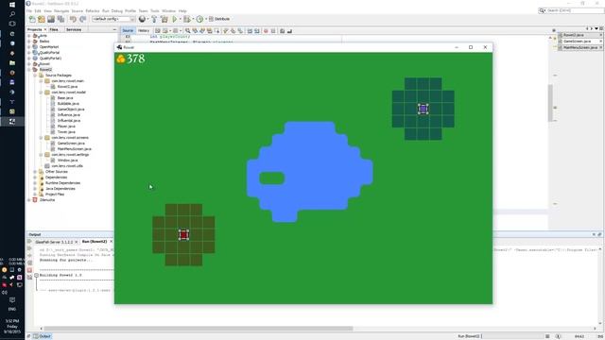The height and width of the screenshot is (340, 605).
Task: Click the Output button in status bar
Action: point(42,336)
